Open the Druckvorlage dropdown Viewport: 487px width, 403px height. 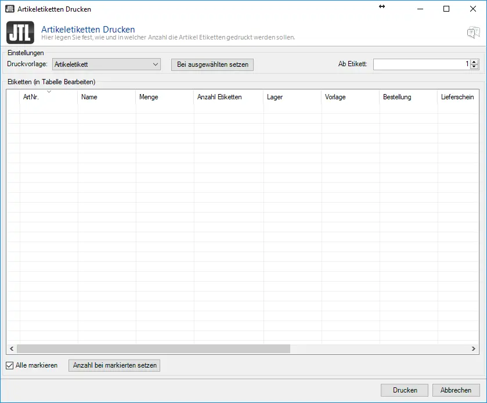click(106, 64)
